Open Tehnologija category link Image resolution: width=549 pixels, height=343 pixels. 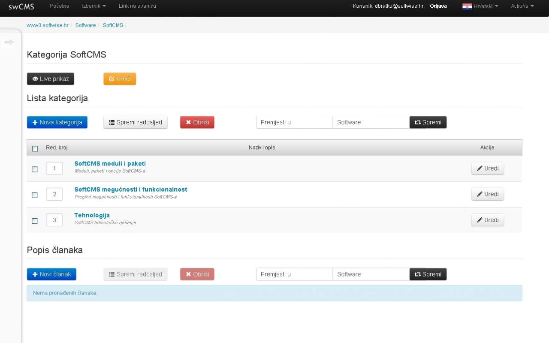pos(92,215)
